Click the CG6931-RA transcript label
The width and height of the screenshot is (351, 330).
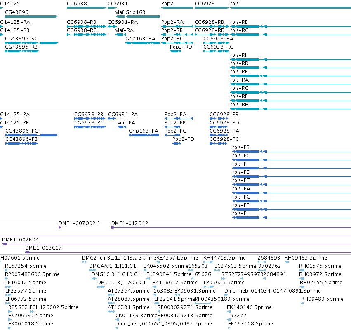click(122, 22)
